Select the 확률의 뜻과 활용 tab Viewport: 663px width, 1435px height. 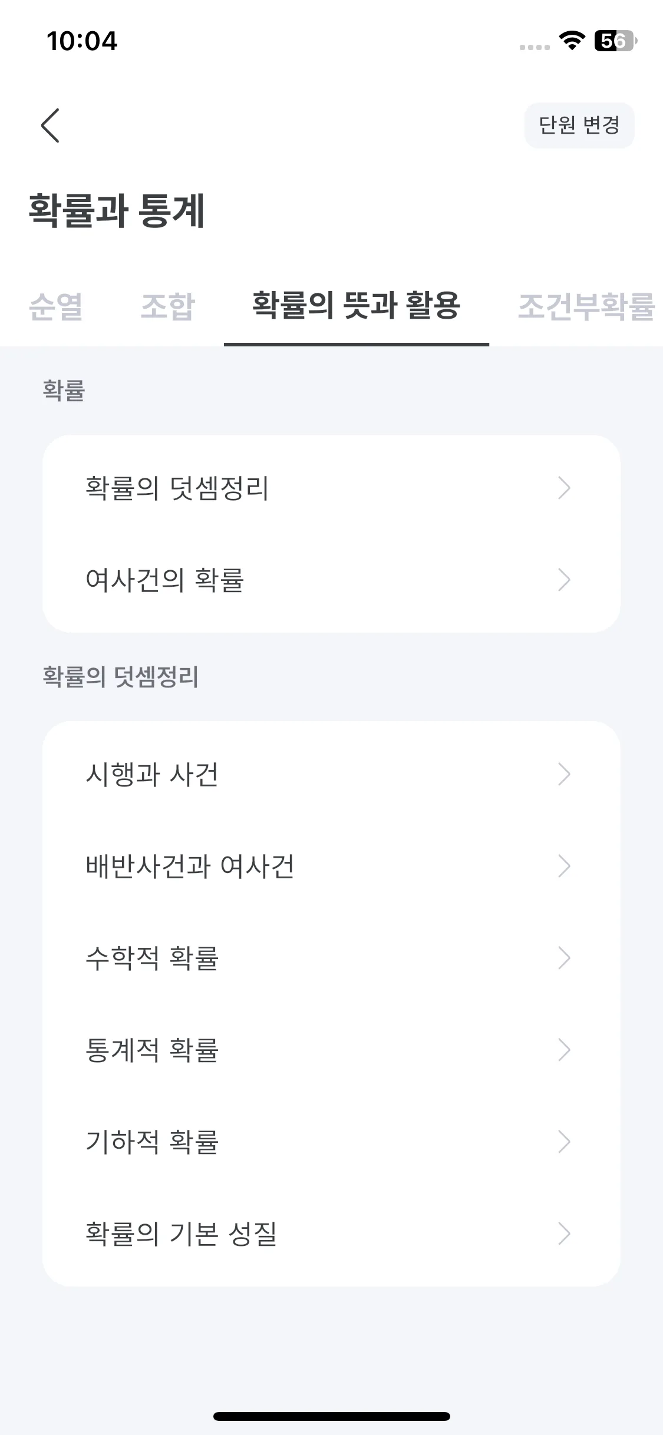356,306
